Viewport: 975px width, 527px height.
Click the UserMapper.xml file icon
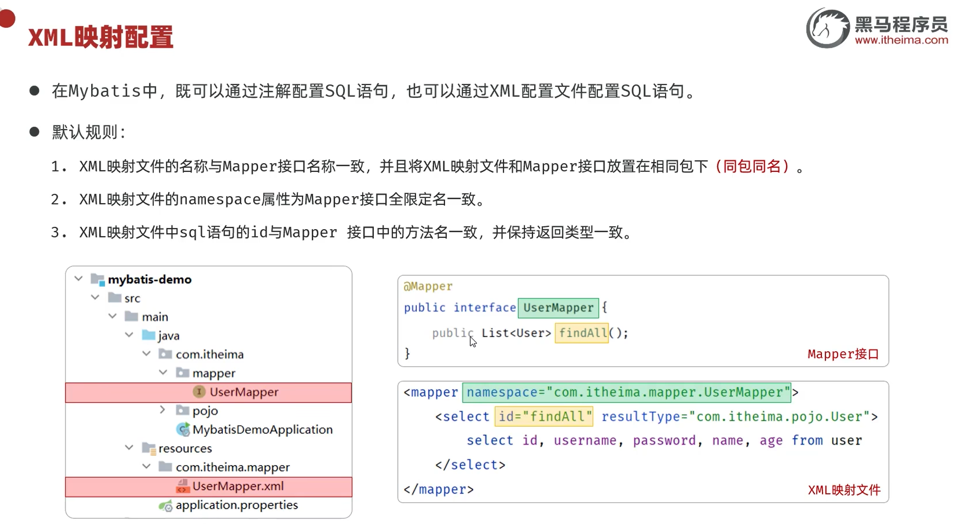pos(182,486)
